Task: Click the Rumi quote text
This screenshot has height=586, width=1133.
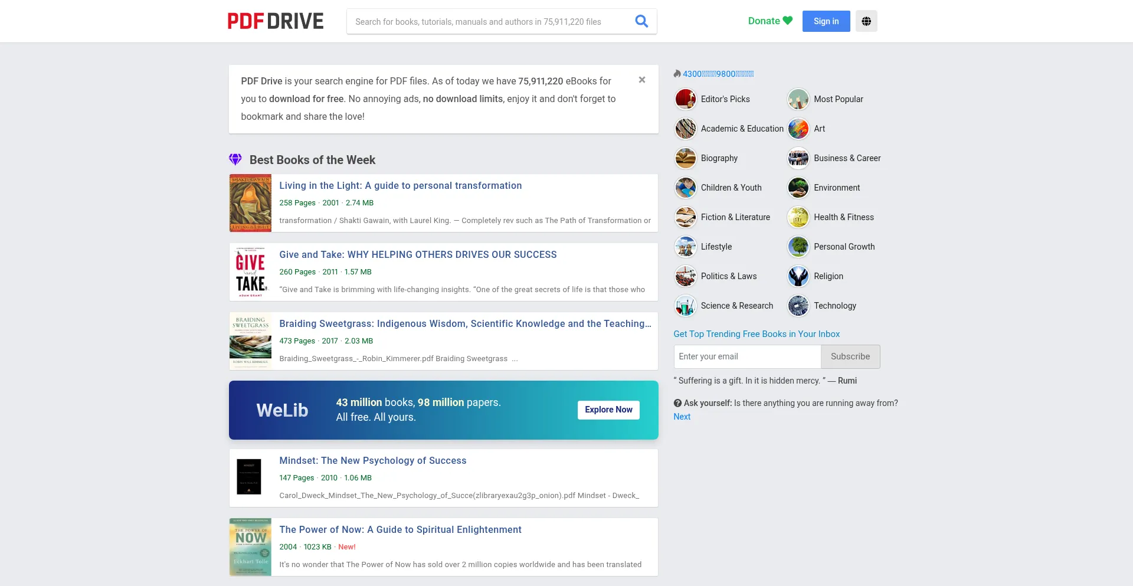Action: point(765,381)
